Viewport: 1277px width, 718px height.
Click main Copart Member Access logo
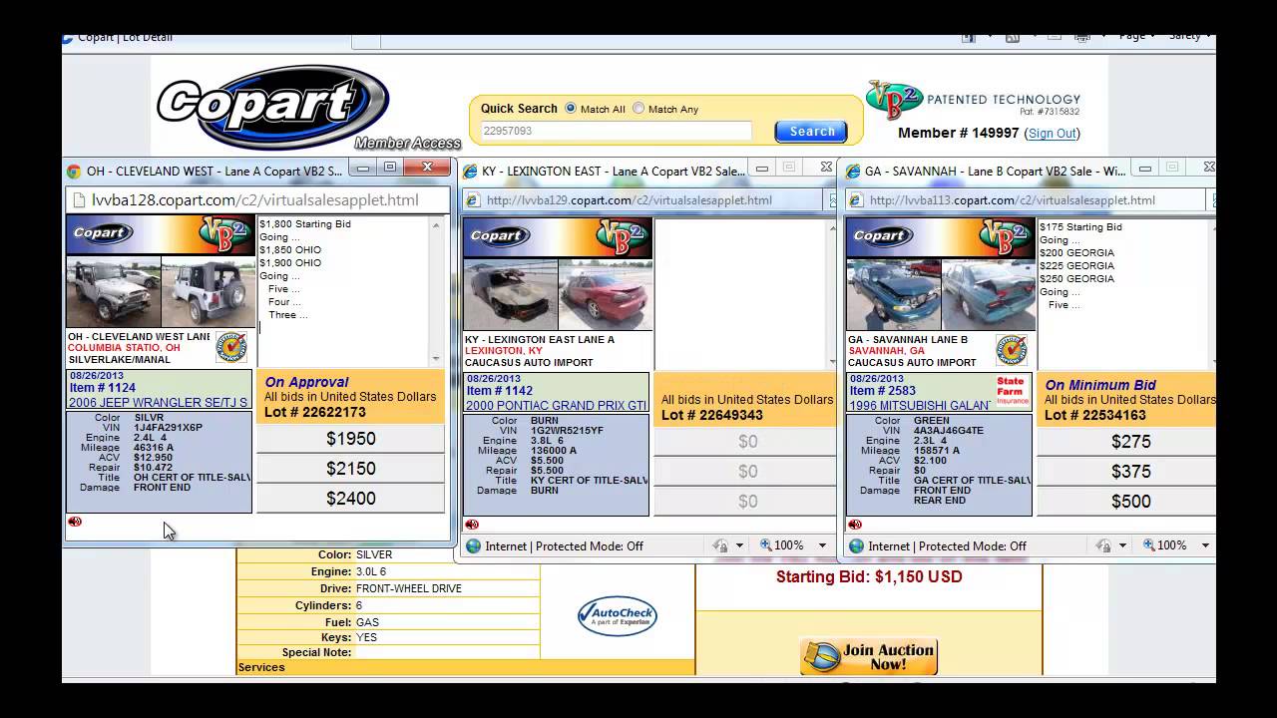coord(307,108)
